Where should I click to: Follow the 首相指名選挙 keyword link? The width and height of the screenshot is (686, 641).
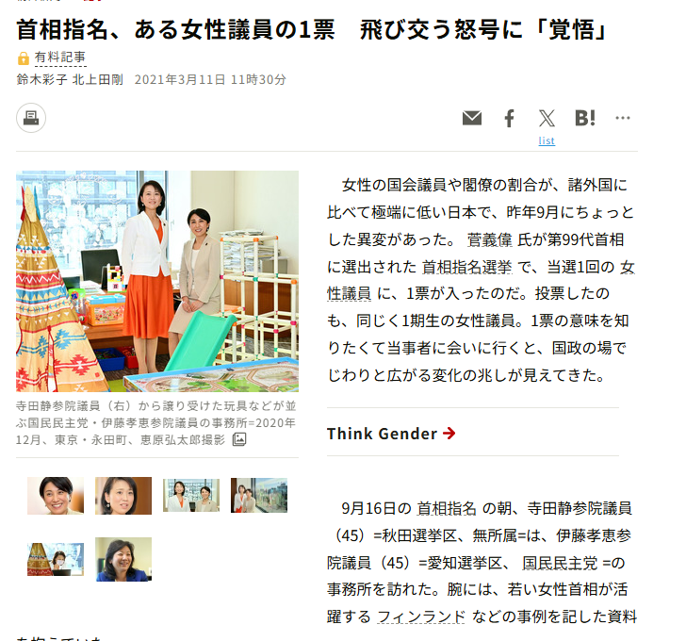pos(466,267)
